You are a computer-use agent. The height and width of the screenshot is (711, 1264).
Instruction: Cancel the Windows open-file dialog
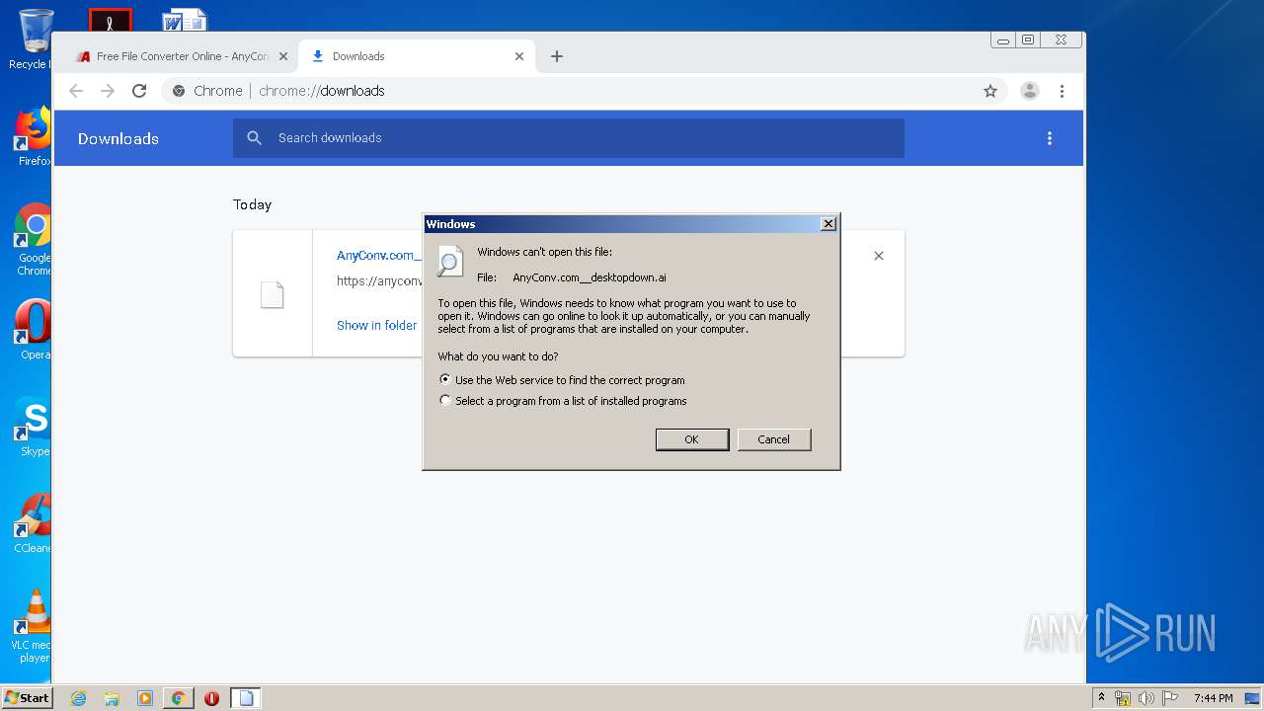pyautogui.click(x=774, y=439)
